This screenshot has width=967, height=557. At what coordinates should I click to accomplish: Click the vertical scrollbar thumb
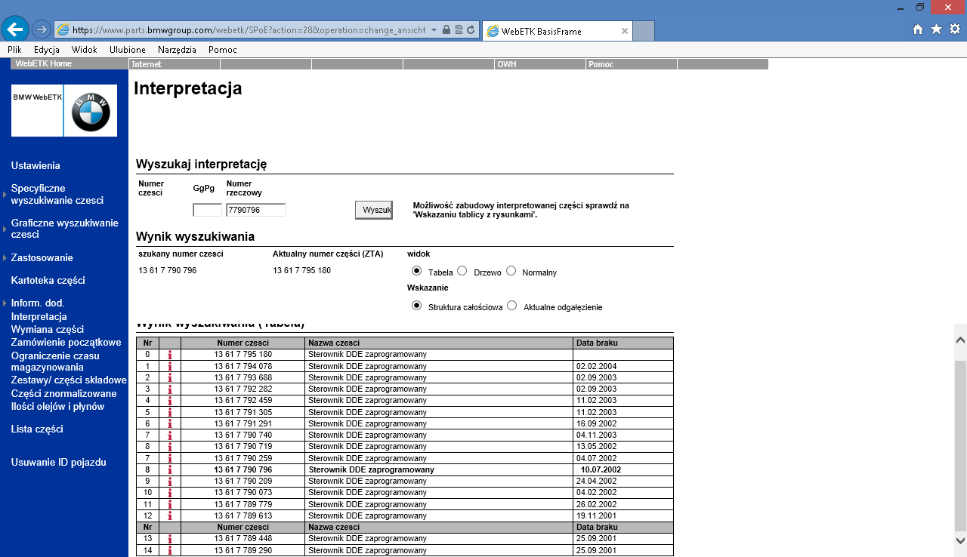[960, 445]
